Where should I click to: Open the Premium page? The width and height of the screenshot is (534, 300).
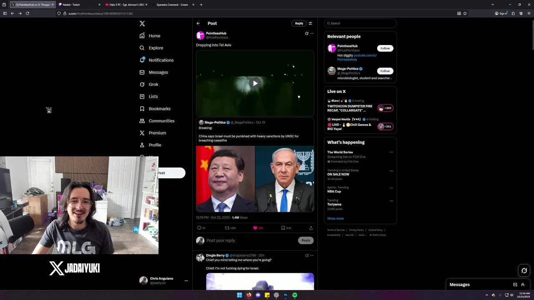[x=153, y=133]
